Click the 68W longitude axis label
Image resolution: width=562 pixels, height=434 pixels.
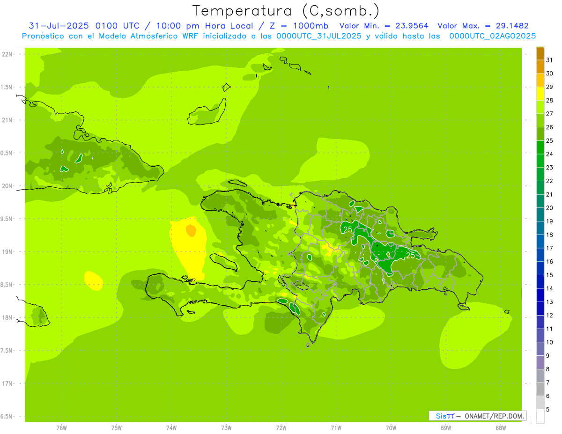[501, 428]
